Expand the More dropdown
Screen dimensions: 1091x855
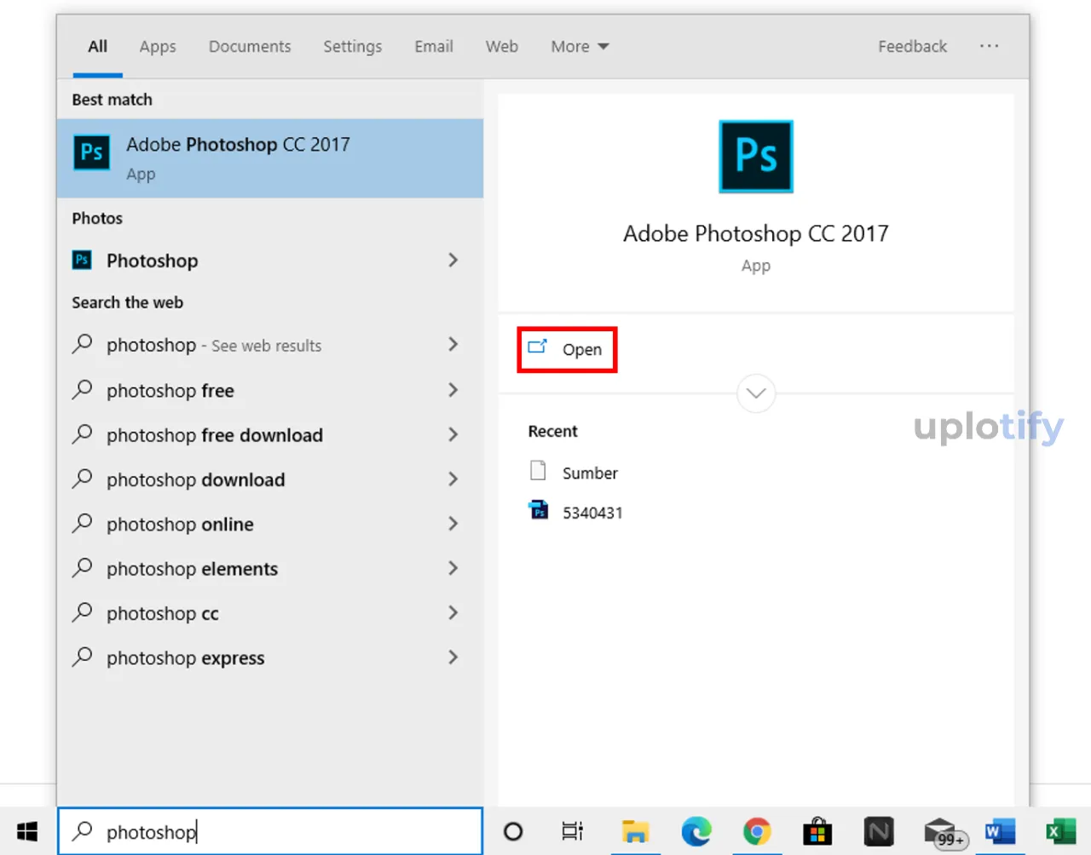[580, 46]
